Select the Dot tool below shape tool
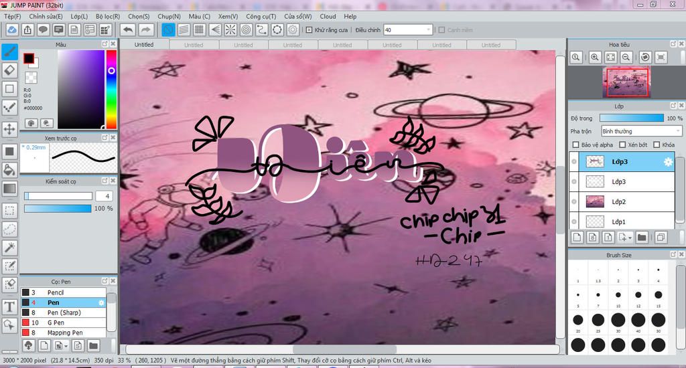Screen dimensions: 686x368 click(x=9, y=107)
